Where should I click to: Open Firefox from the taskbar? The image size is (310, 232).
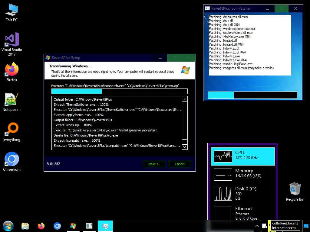coord(41,226)
